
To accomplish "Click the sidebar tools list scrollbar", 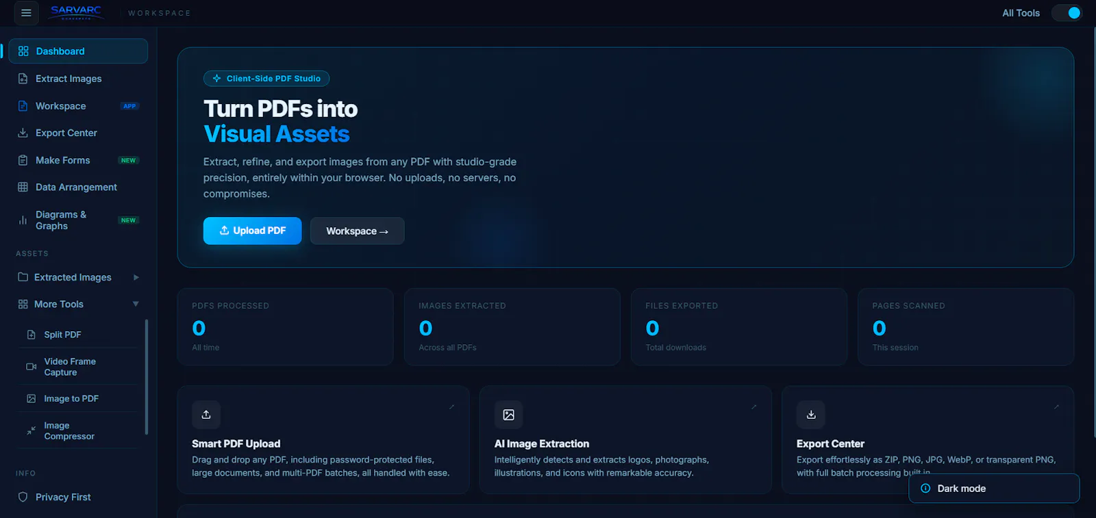I will [x=147, y=376].
